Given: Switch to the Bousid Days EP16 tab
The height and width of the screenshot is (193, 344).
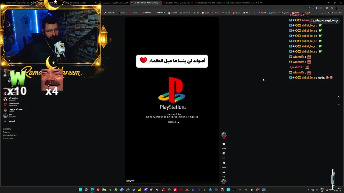Looking at the screenshot, I should (x=210, y=3).
